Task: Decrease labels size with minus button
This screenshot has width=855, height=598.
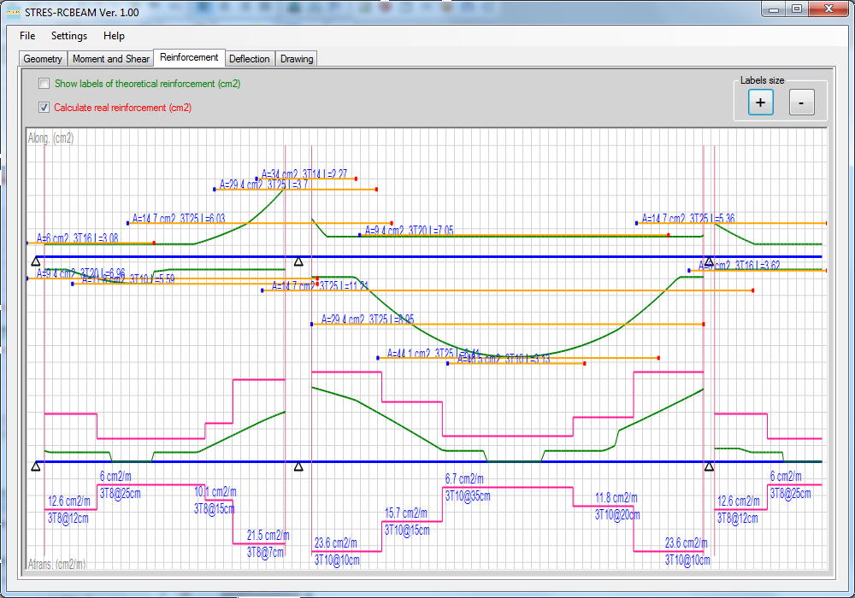Action: 802,103
